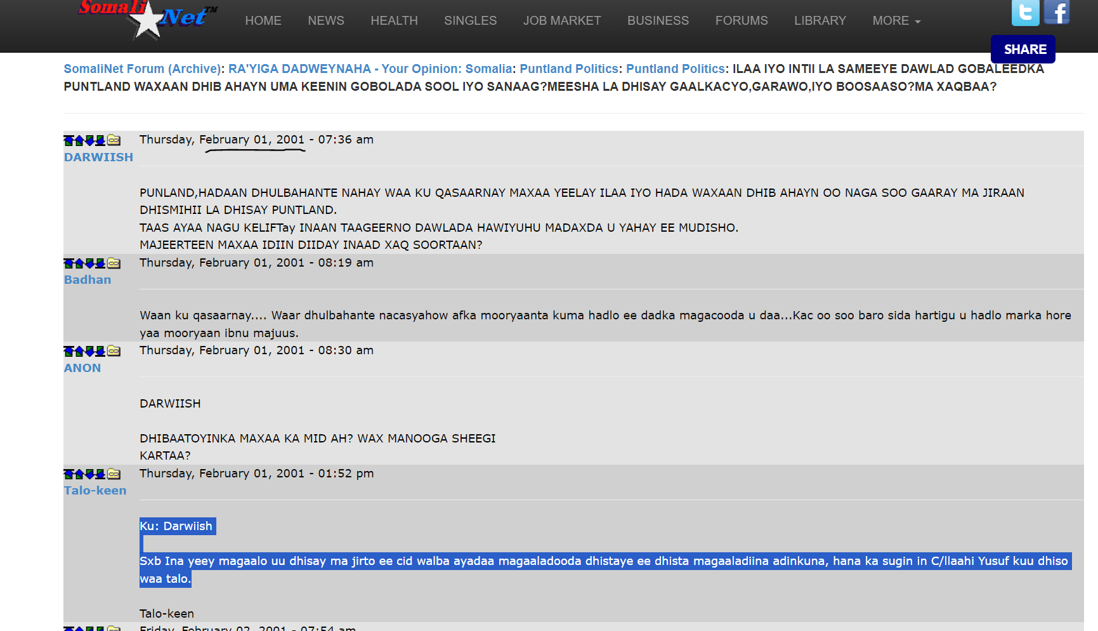Go to previous post from DARWIISH post
The image size is (1098, 631).
click(x=79, y=140)
